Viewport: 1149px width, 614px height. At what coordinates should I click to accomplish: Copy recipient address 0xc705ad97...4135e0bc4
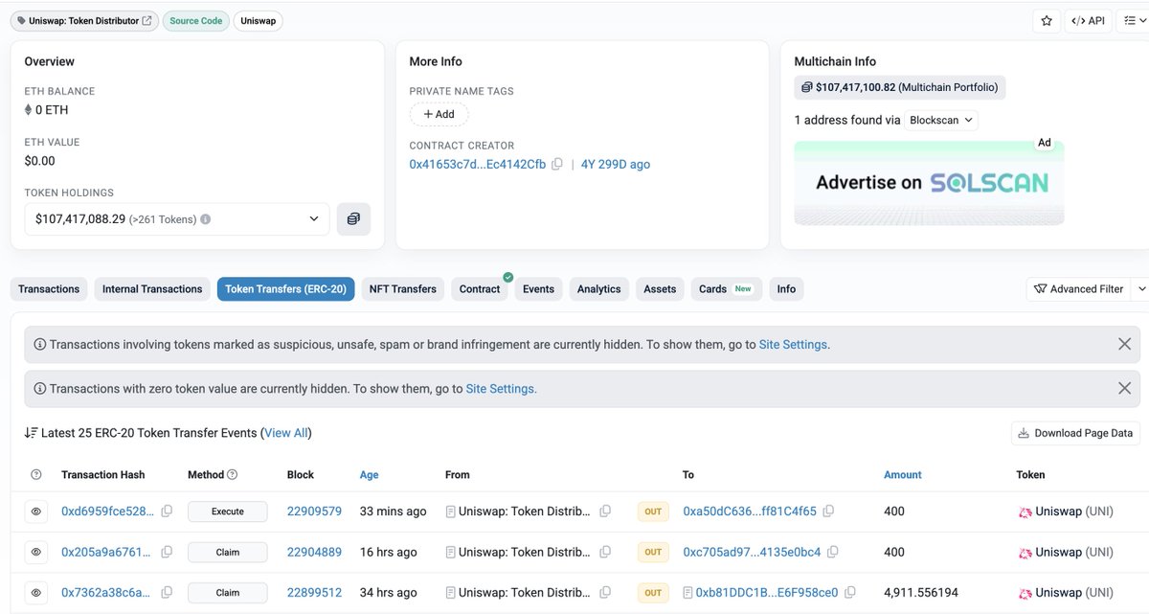pyautogui.click(x=832, y=553)
